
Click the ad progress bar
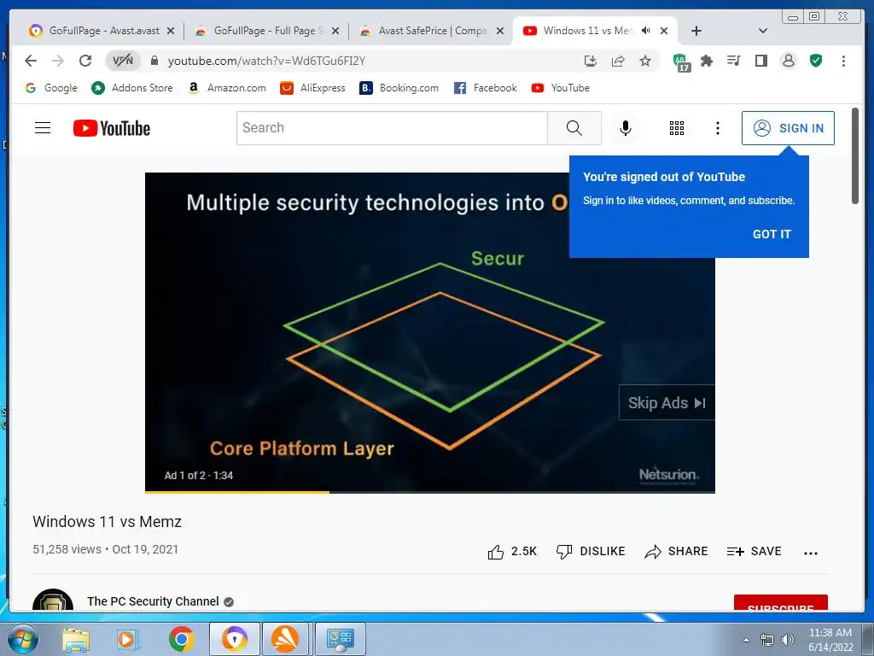pos(430,492)
